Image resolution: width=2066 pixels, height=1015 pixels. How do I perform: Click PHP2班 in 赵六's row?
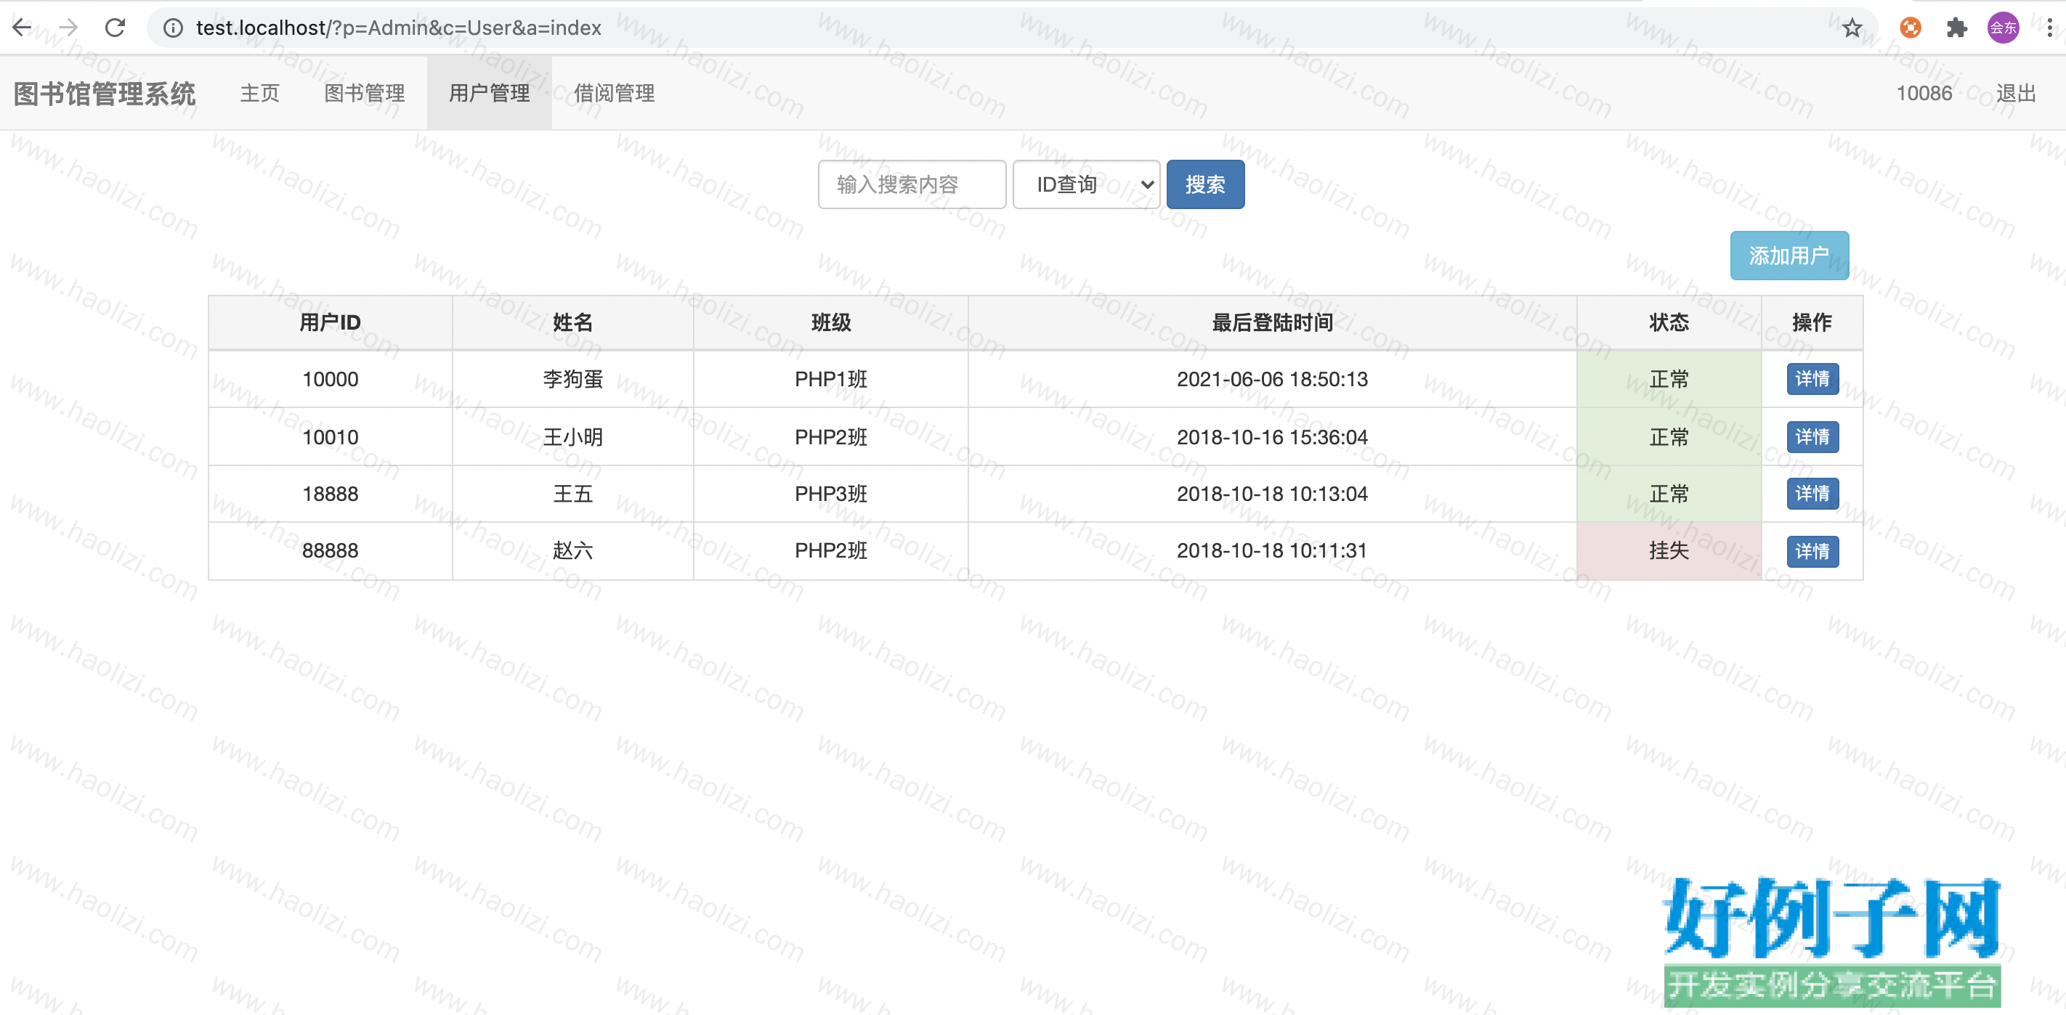tap(831, 551)
